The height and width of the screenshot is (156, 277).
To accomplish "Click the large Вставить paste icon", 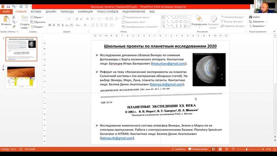I will click(6, 19).
